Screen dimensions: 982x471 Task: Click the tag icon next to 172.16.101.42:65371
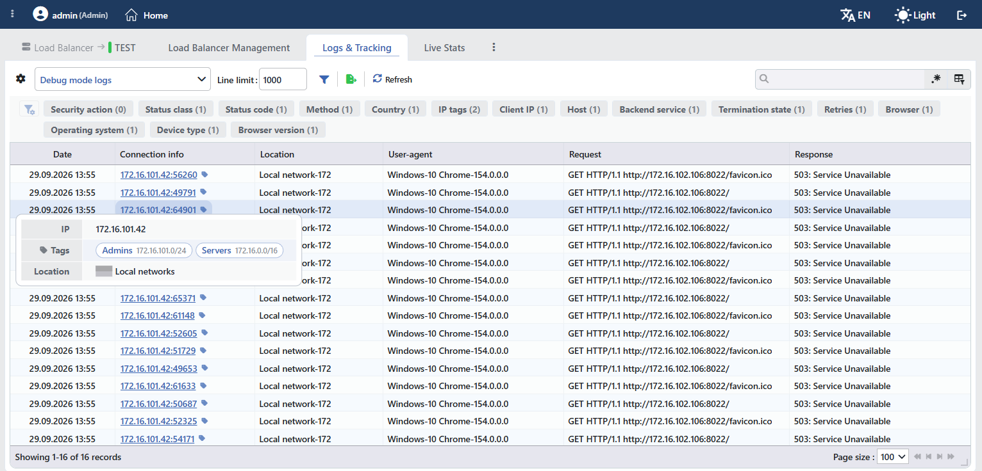[x=203, y=298]
